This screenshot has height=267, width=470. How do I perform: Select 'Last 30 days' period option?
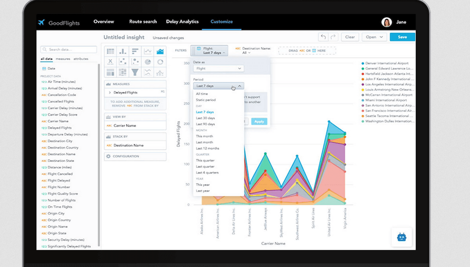coord(205,118)
